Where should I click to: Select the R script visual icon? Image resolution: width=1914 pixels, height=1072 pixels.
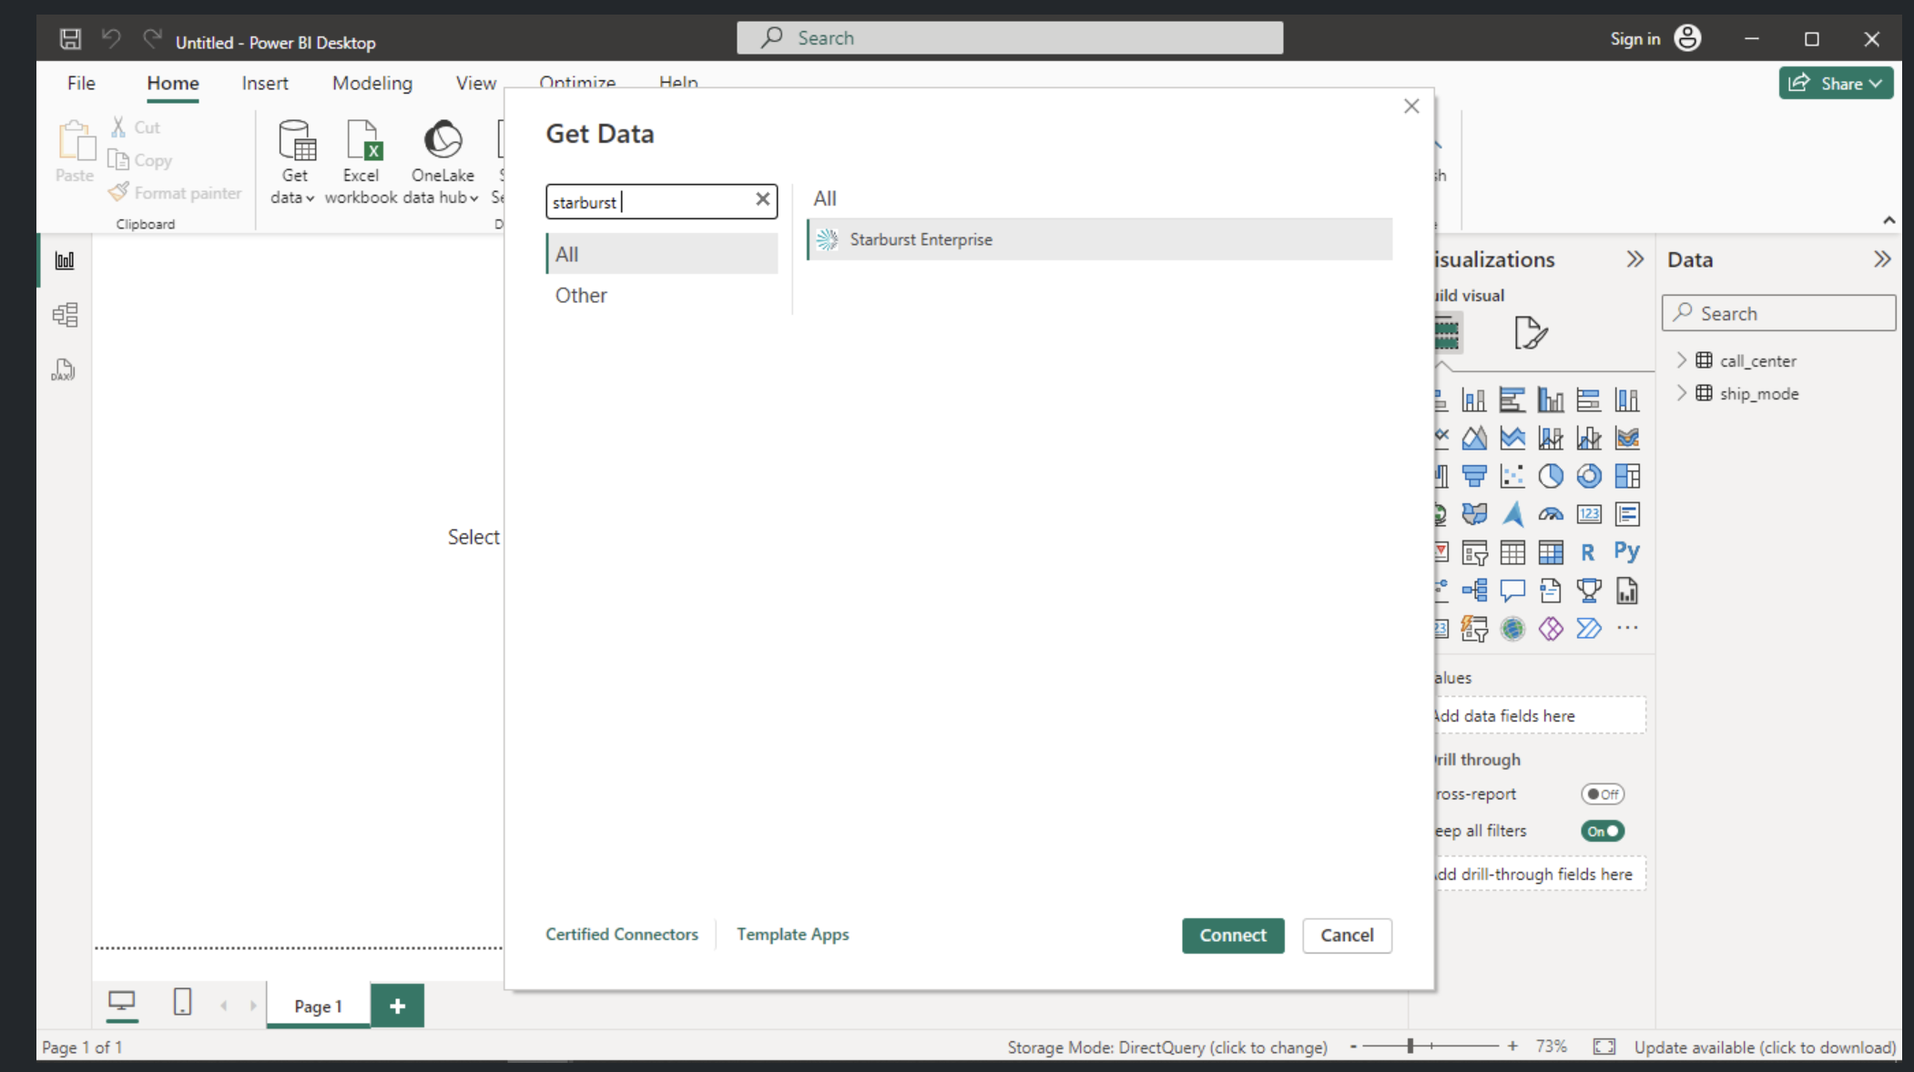(x=1588, y=551)
